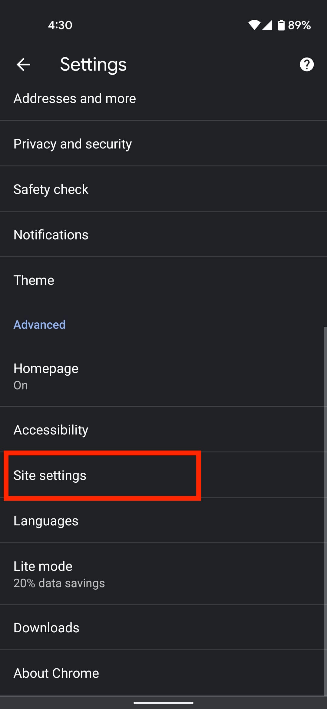Click the vertical scrollbar on right edge

(x=325, y=509)
